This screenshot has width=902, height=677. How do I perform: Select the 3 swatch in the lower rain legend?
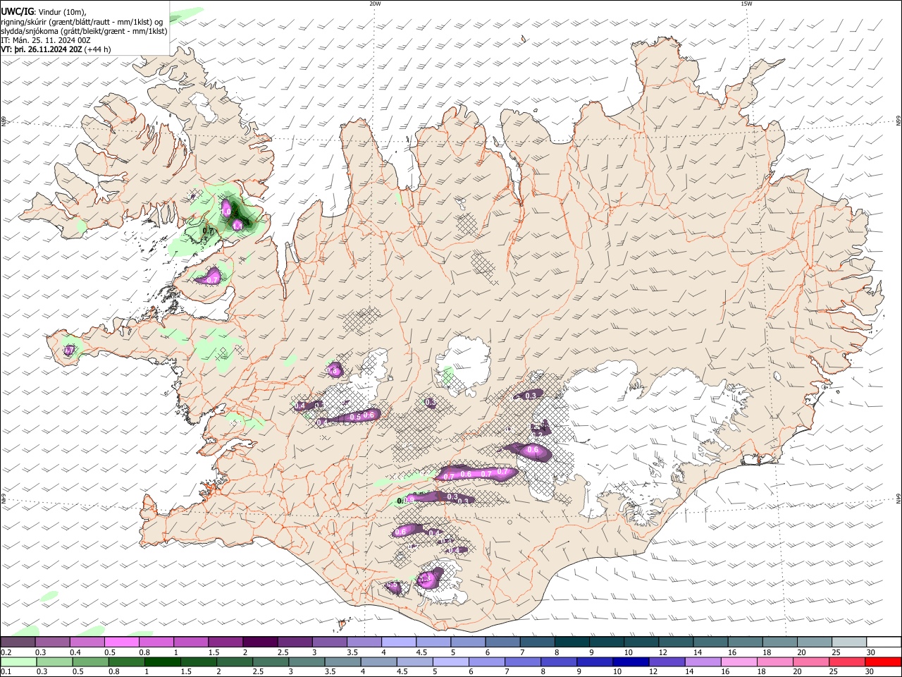306,662
